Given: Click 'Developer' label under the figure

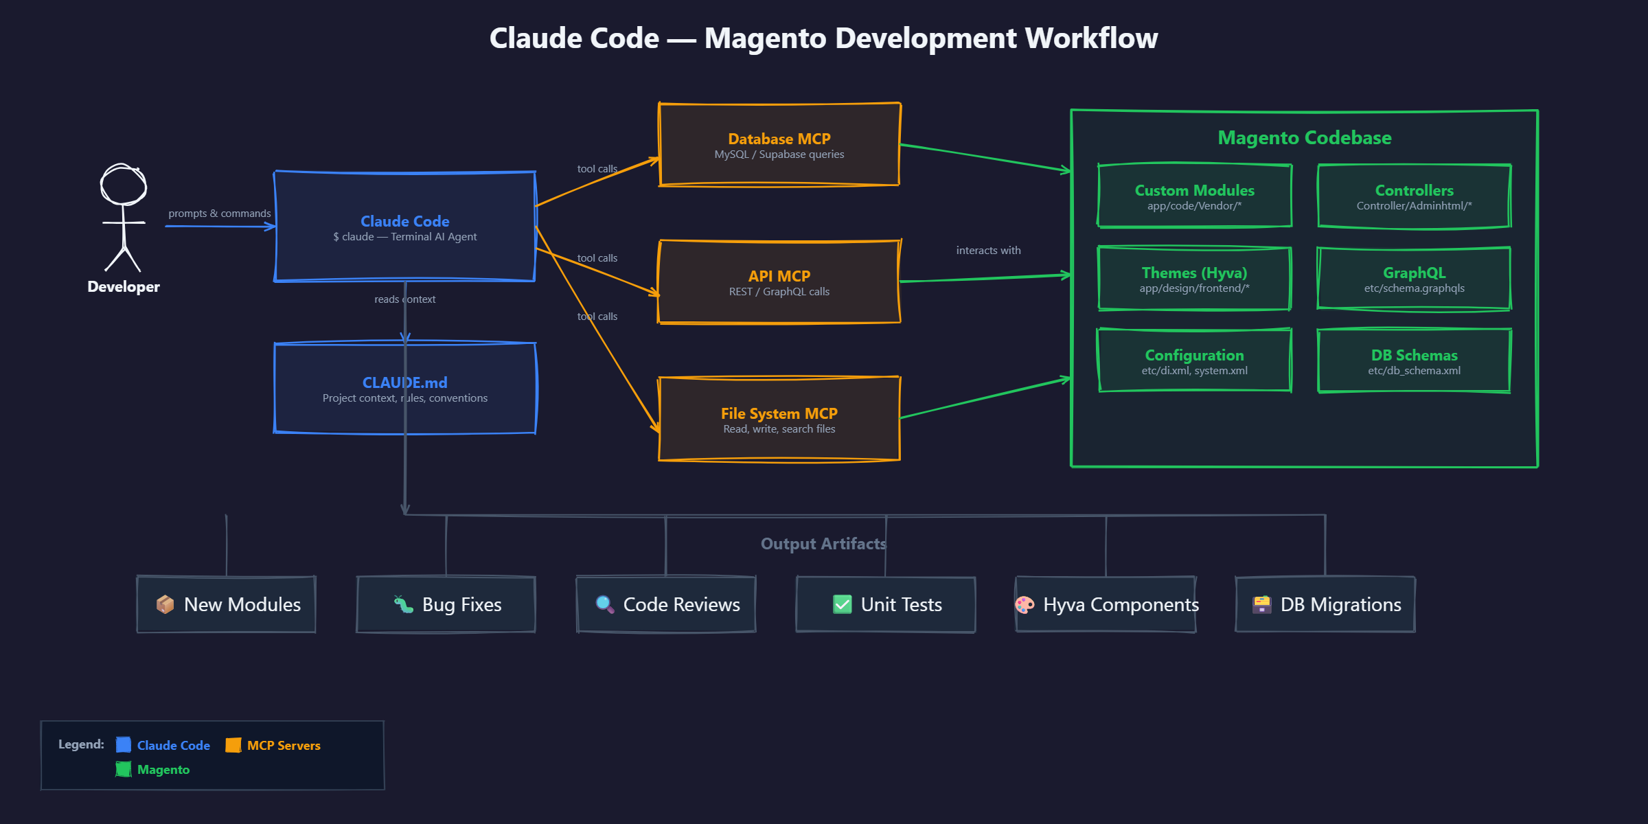Looking at the screenshot, I should pos(124,287).
